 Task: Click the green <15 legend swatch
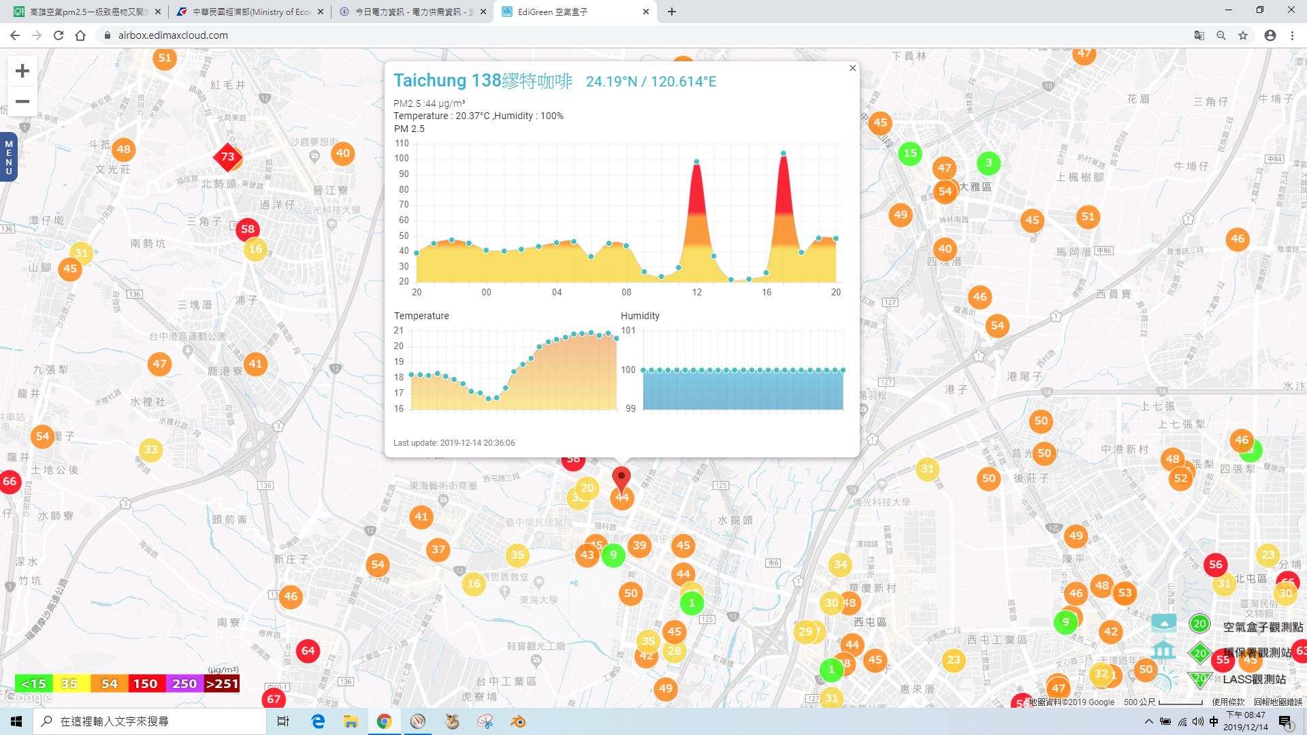33,683
